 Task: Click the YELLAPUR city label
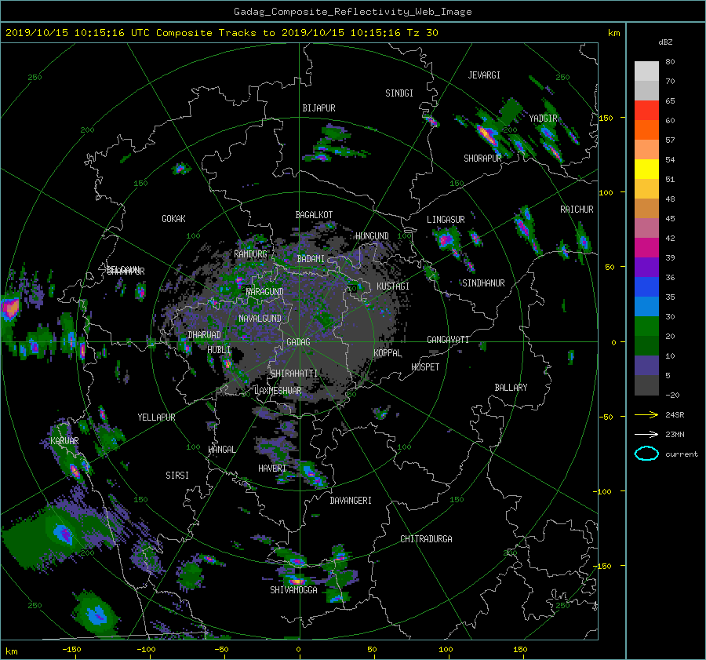[x=156, y=418]
